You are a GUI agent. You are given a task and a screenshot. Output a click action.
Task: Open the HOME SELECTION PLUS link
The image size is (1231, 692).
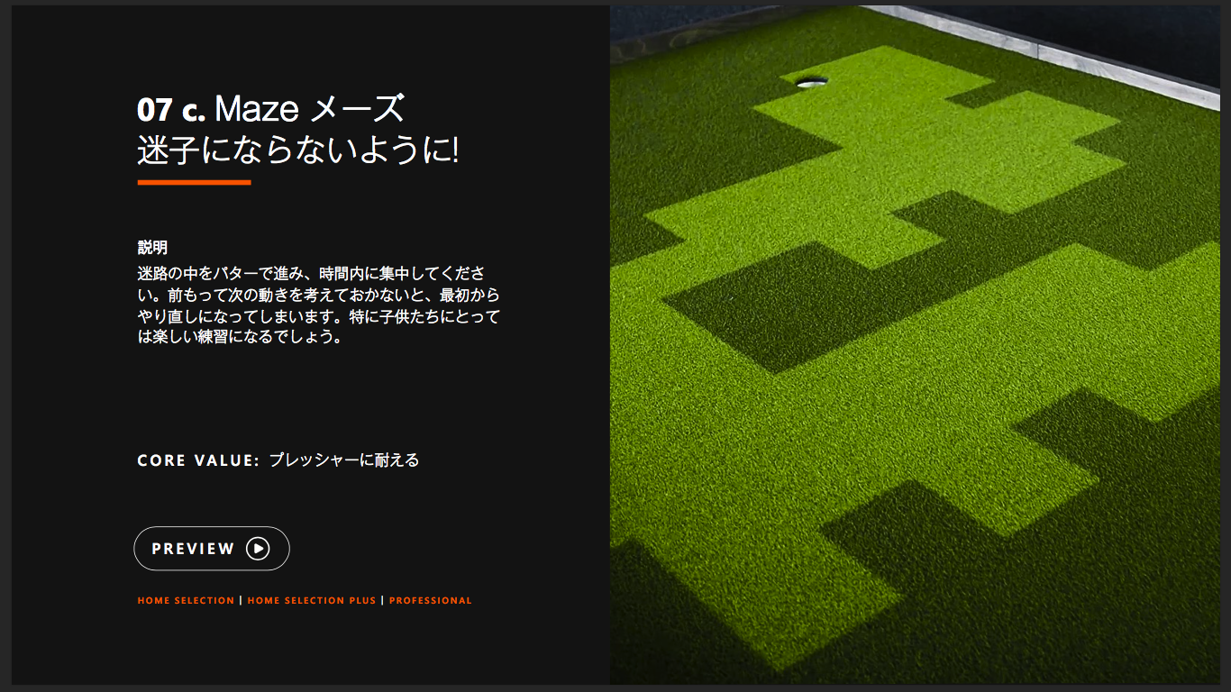point(311,600)
